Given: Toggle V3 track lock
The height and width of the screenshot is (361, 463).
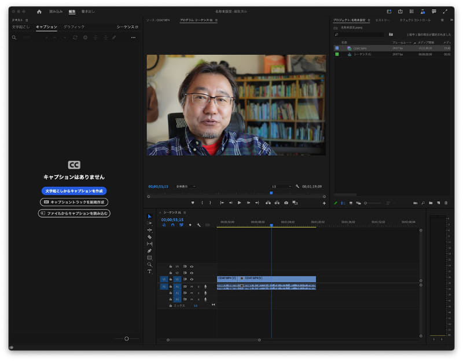Looking at the screenshot, I should [x=171, y=266].
